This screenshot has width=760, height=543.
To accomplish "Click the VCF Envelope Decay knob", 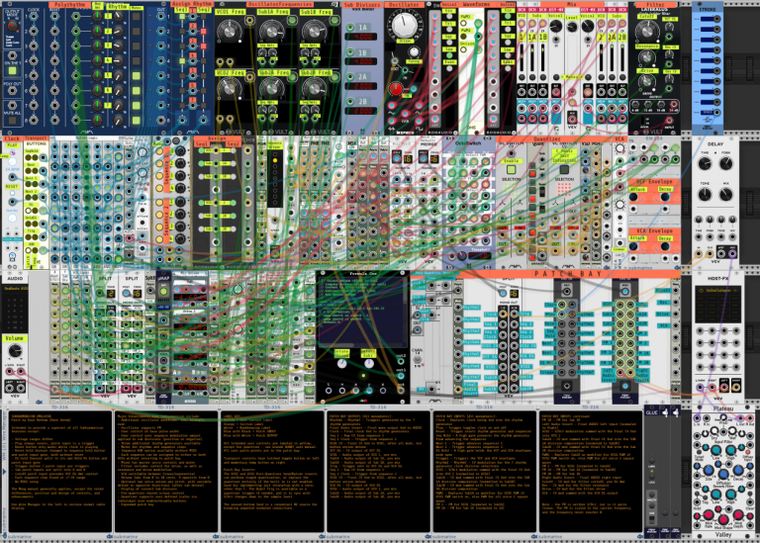I will [x=665, y=197].
